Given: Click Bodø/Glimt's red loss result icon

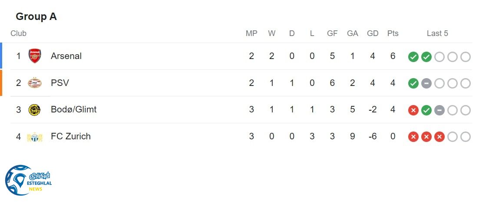Looking at the screenshot, I should (413, 110).
